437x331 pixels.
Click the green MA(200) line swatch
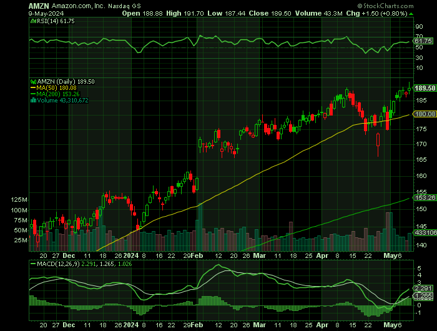[33, 94]
